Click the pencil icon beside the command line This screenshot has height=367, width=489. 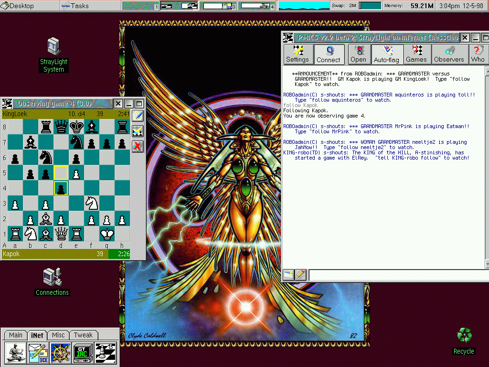point(301,275)
